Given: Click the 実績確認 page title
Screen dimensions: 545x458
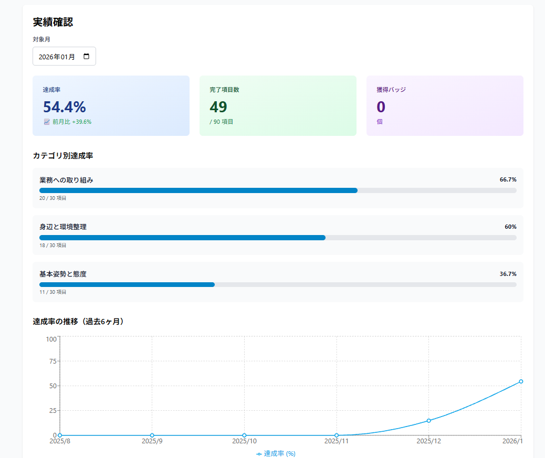Looking at the screenshot, I should (x=53, y=22).
